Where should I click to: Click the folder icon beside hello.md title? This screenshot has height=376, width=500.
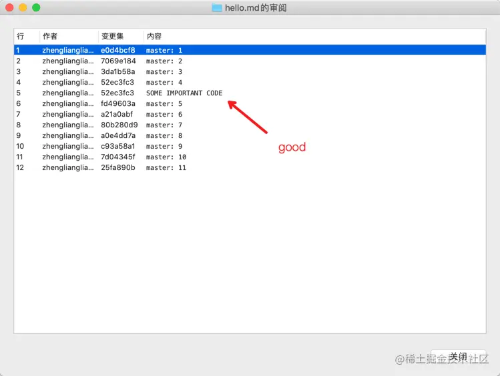(217, 7)
